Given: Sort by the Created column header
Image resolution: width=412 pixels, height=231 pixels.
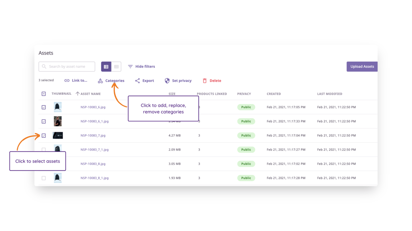Looking at the screenshot, I should point(273,94).
